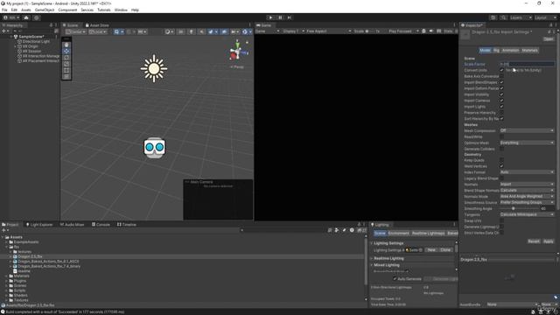Viewport: 560px width, 315px height.
Task: Click the Step frame button
Action: (x=290, y=17)
